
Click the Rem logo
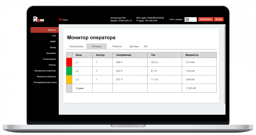[x=38, y=19]
